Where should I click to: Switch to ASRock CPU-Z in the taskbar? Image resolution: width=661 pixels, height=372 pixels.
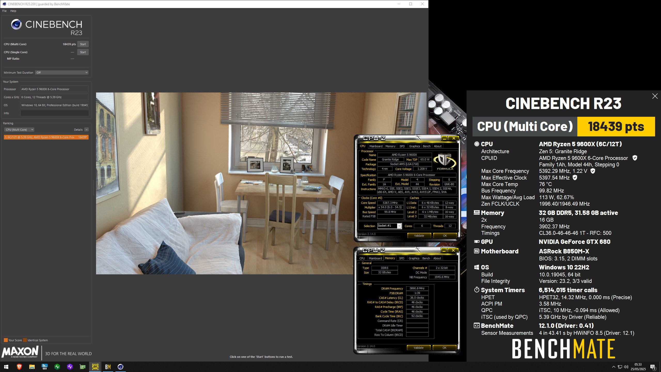click(95, 367)
